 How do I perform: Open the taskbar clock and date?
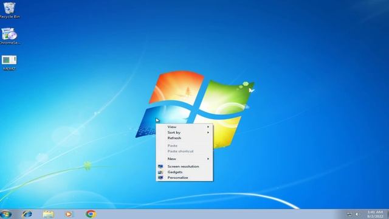tap(375, 214)
